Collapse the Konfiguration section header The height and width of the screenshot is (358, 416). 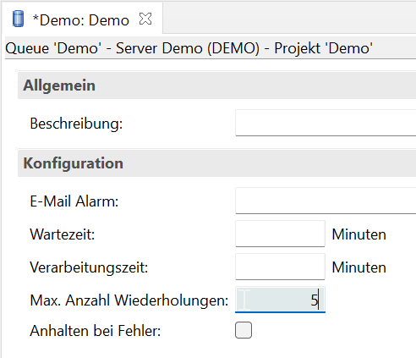click(x=216, y=163)
